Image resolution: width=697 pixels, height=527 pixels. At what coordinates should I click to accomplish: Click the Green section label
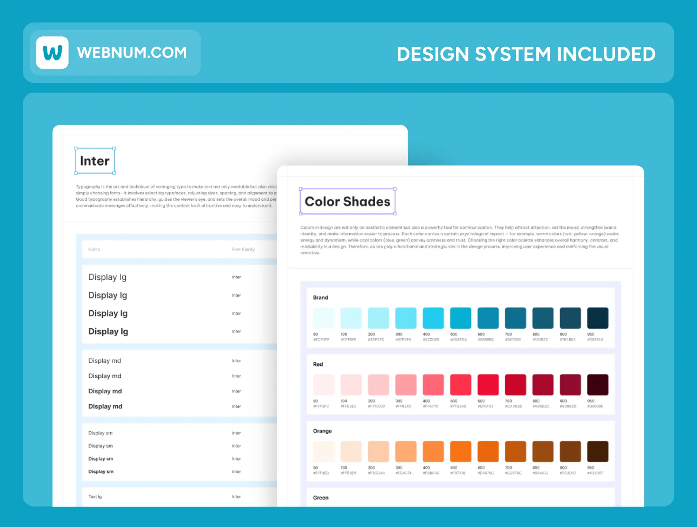tap(321, 498)
